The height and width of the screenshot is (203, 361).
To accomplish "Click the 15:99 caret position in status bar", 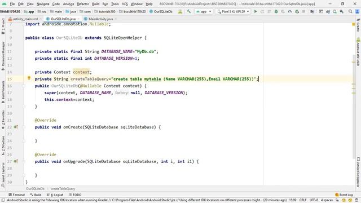I will point(293,200).
